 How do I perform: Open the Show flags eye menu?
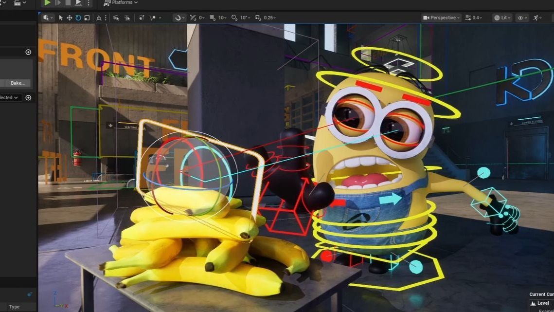click(x=522, y=18)
